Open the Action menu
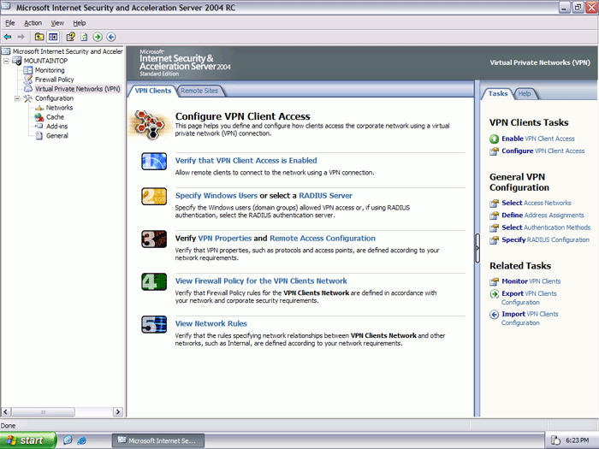The image size is (599, 449). (x=33, y=23)
